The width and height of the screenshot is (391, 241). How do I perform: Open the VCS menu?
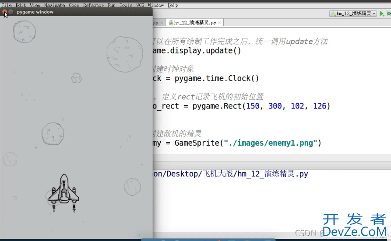tap(140, 5)
